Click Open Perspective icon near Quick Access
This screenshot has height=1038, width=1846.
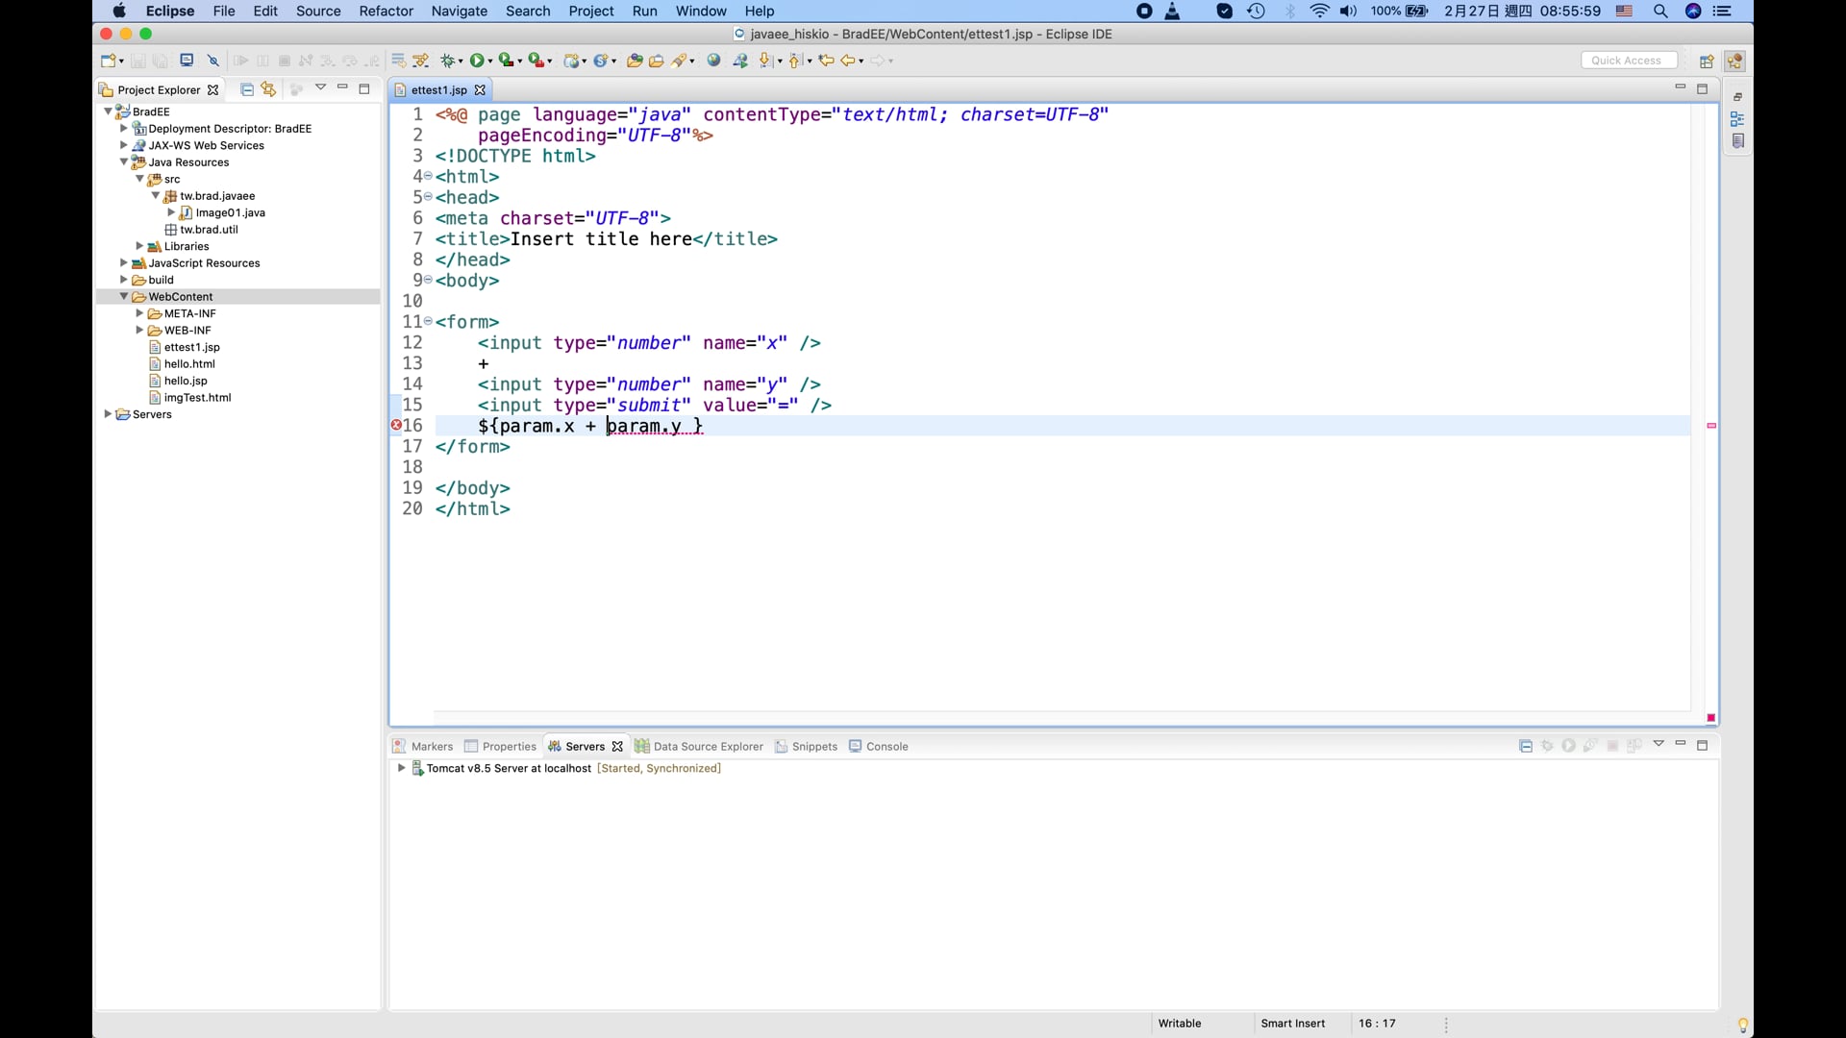pyautogui.click(x=1707, y=61)
